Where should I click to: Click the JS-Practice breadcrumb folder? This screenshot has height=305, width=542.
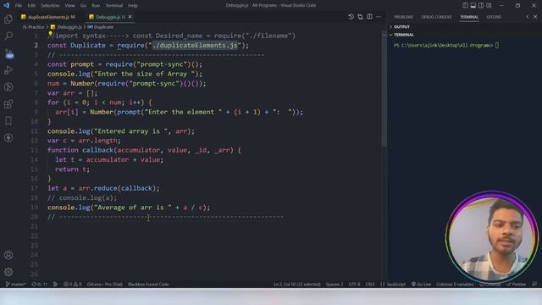34,27
